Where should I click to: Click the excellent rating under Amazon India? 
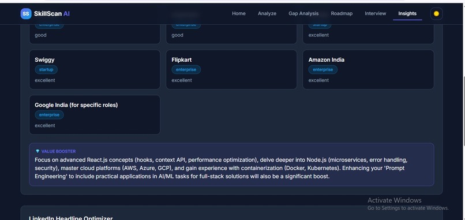(x=318, y=80)
